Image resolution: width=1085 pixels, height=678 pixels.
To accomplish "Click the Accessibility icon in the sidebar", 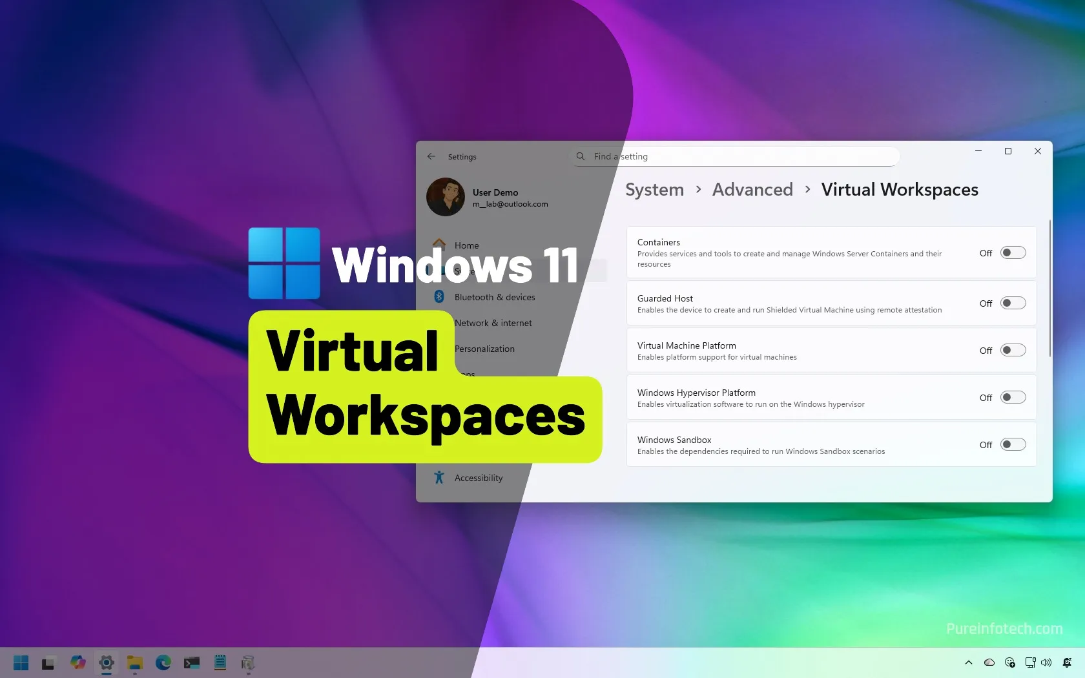I will tap(439, 478).
